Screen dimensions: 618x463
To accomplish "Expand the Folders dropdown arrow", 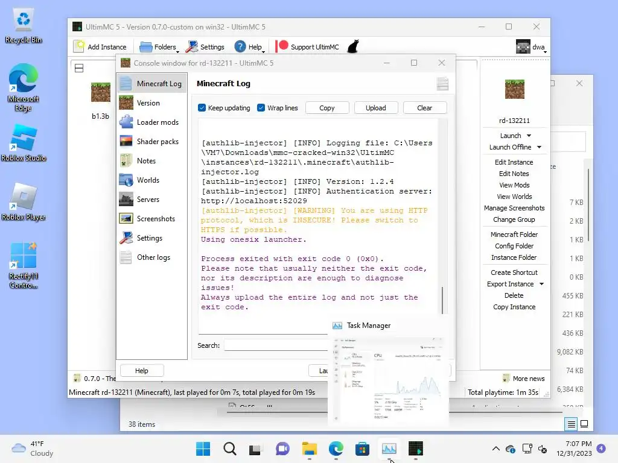I will click(178, 51).
